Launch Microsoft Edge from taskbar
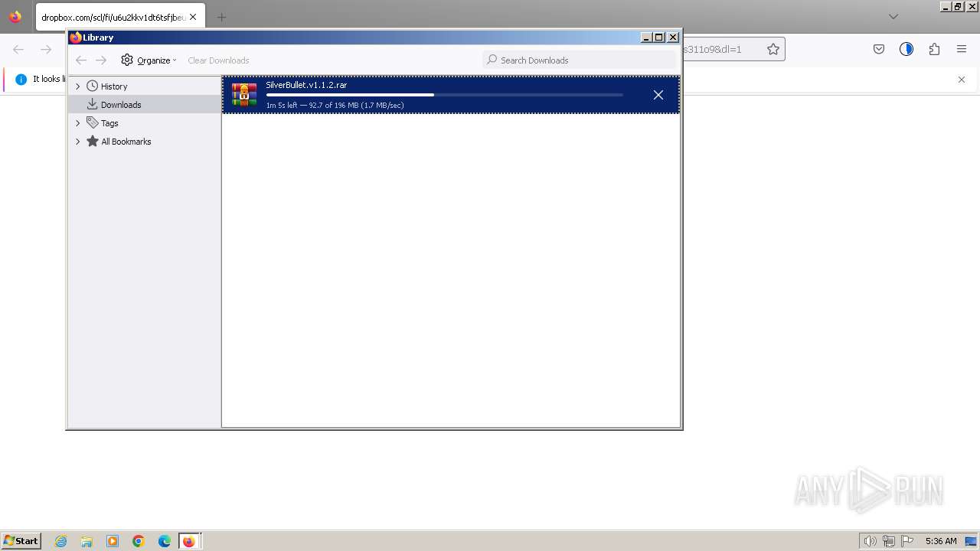Viewport: 980px width, 551px height. (165, 541)
